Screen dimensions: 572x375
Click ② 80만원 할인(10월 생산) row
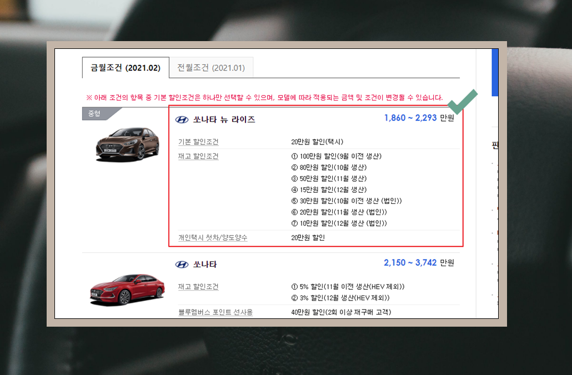(x=329, y=167)
